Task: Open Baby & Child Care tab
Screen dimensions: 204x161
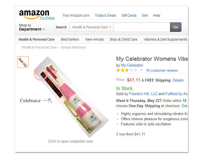Action: 123,40
